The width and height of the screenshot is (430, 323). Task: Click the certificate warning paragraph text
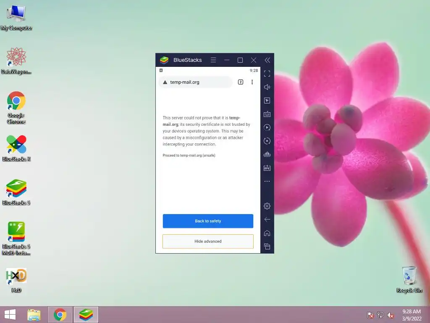coord(206,131)
